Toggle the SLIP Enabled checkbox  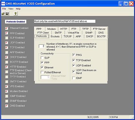[7, 38]
